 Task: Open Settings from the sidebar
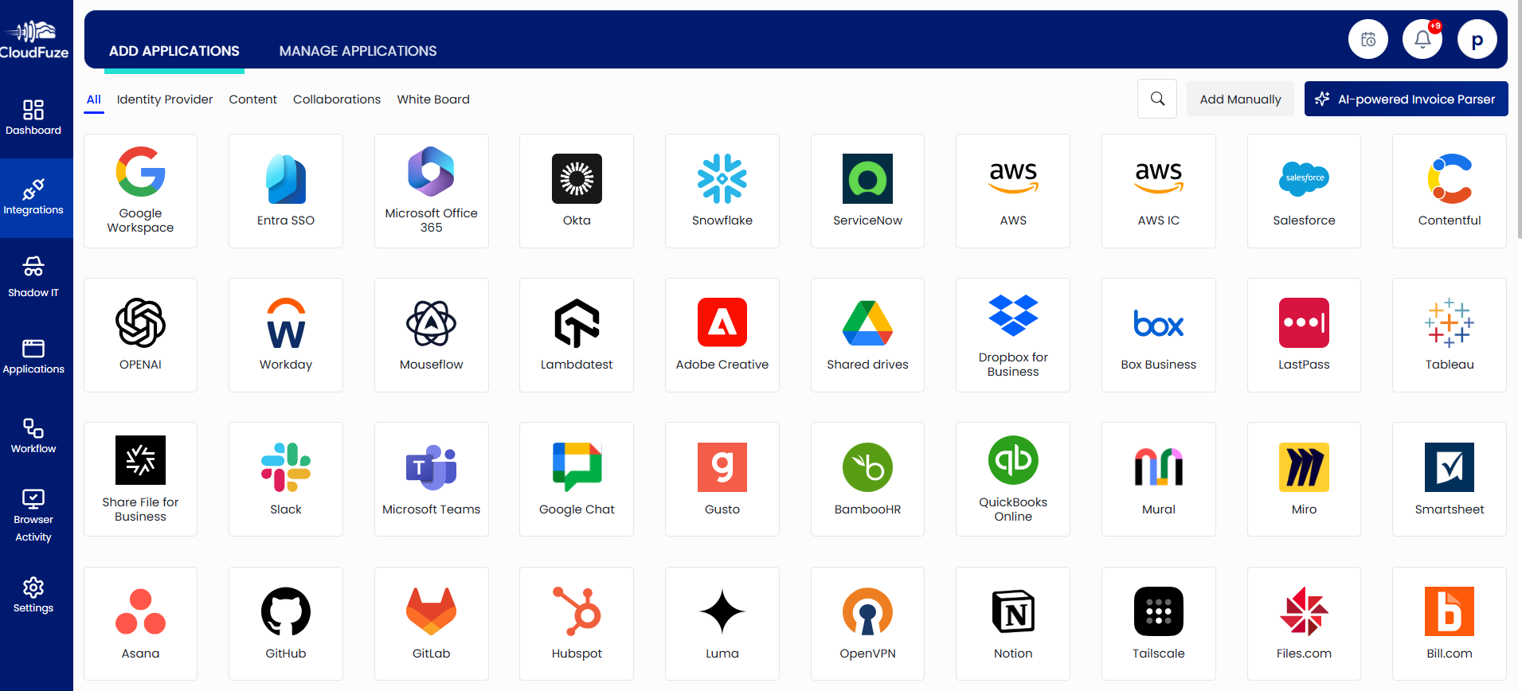33,595
